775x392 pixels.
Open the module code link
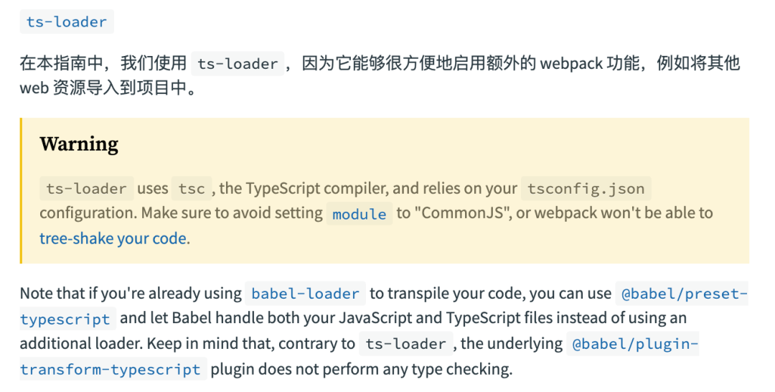[x=360, y=214]
